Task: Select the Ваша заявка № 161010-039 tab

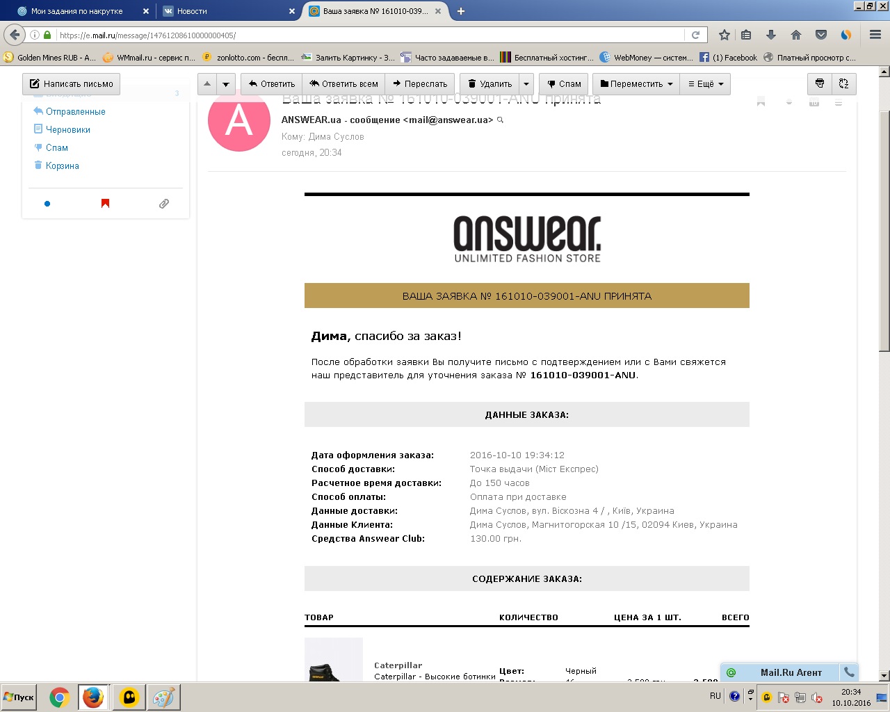Action: 375,11
